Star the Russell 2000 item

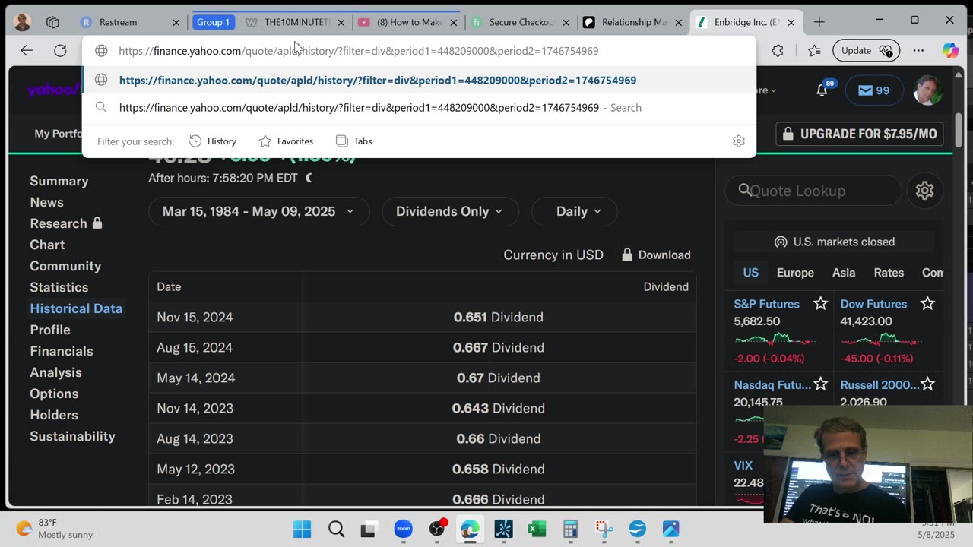(x=927, y=385)
